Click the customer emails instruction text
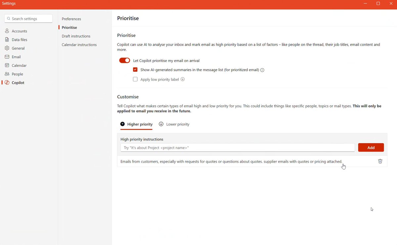This screenshot has width=397, height=245. [x=231, y=162]
